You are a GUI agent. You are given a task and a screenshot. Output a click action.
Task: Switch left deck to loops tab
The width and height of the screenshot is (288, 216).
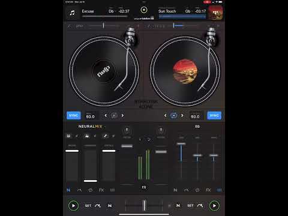91,190
